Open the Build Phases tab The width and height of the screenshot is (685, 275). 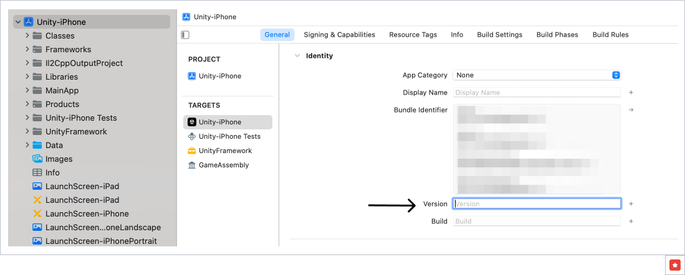point(557,35)
